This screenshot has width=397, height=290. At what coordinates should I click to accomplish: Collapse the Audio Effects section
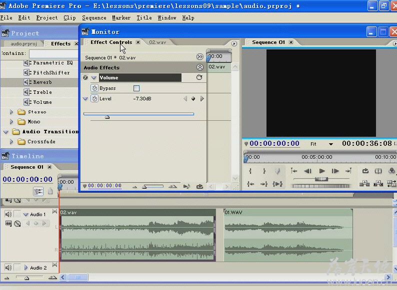[200, 67]
